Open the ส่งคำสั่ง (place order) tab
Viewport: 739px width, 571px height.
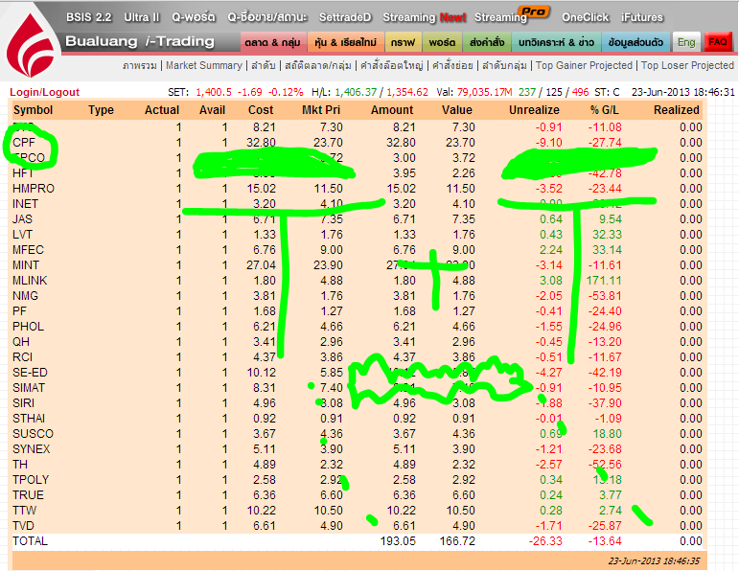coord(486,42)
